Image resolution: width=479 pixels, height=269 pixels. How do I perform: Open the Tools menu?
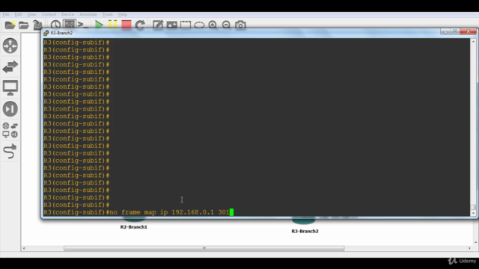(108, 14)
